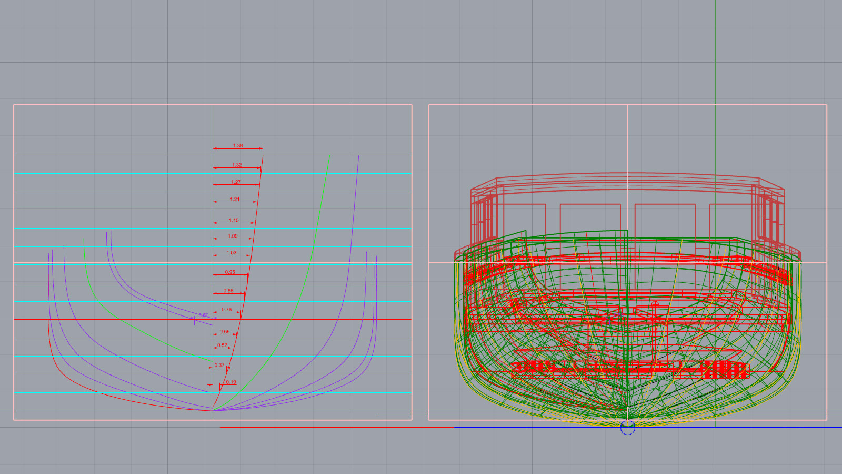This screenshot has width=842, height=474.
Task: Select the 1.32 dimension label
Action: (x=237, y=165)
